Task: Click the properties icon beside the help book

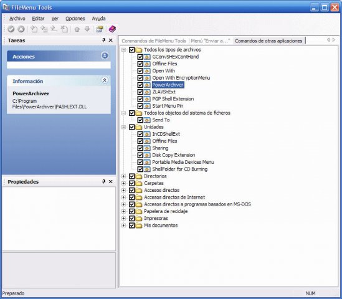Action: (100, 29)
